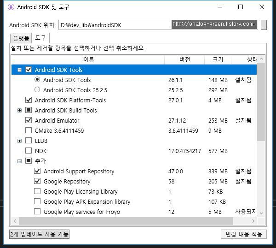276x248 pixels.
Task: Sort by the 이름 column header
Action: tap(88, 59)
